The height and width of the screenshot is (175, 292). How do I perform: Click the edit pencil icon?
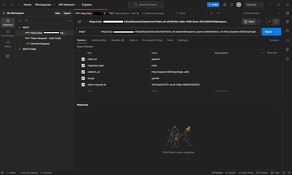coord(269,22)
